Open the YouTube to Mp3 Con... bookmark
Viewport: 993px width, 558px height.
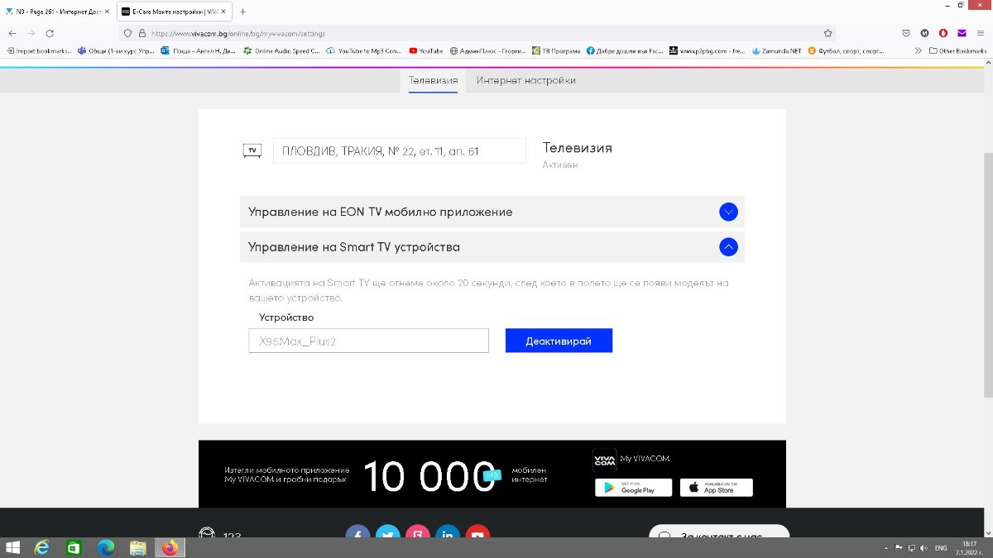coord(364,50)
